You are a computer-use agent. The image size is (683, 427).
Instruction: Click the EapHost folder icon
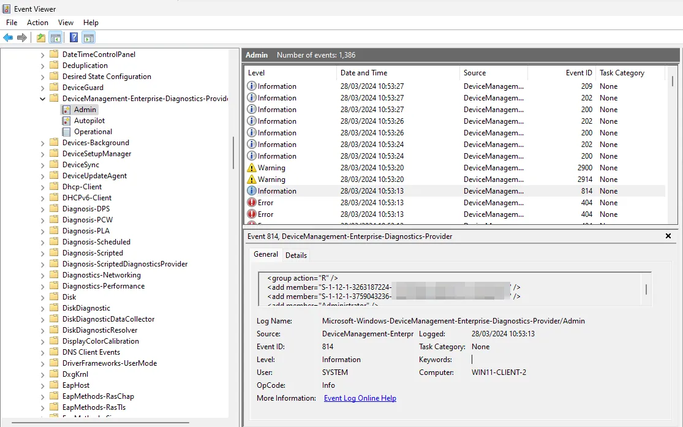tap(54, 385)
